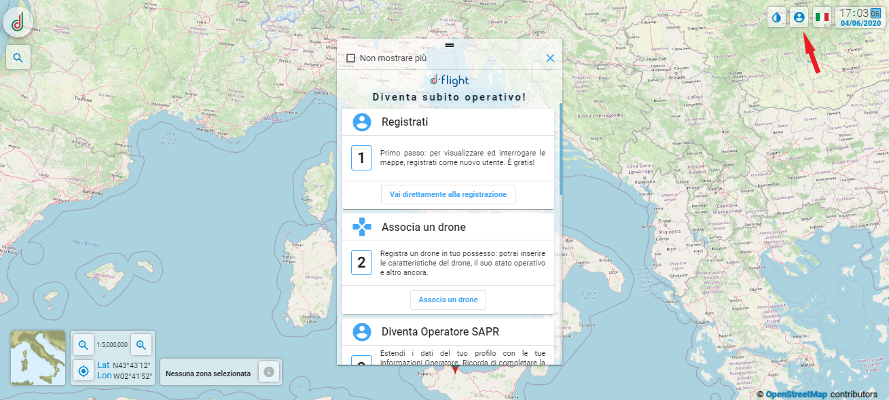Open the OpenStreetMap attribution link
Image resolution: width=889 pixels, height=400 pixels.
[x=796, y=394]
